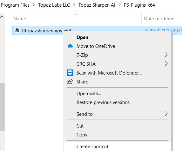Select Move to OneDrive

[x=117, y=46]
